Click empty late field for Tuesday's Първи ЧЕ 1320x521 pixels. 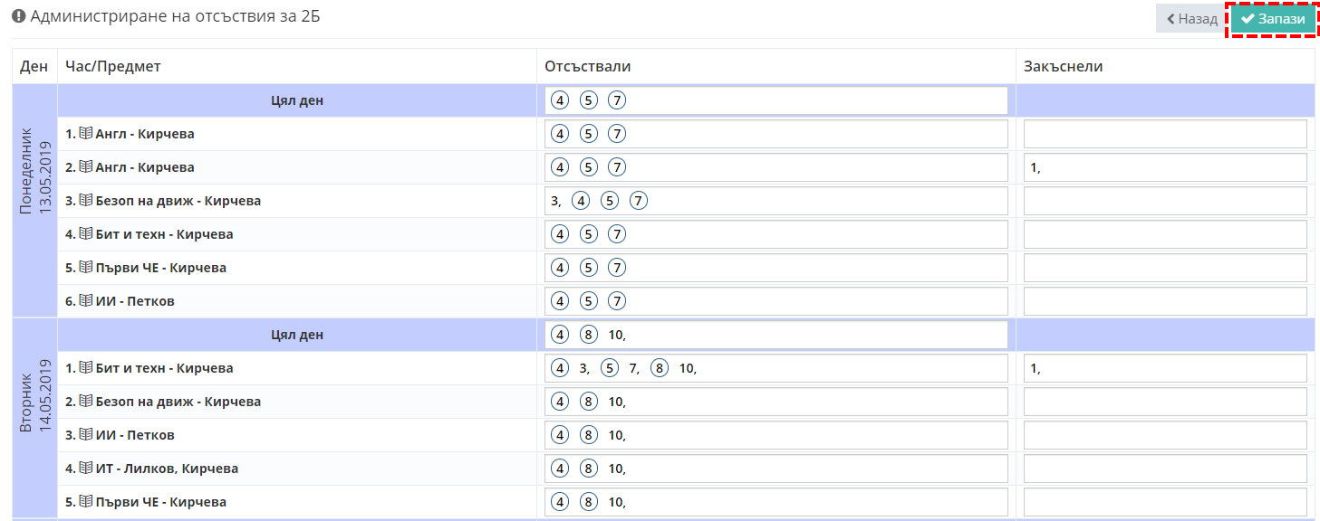tap(1165, 502)
